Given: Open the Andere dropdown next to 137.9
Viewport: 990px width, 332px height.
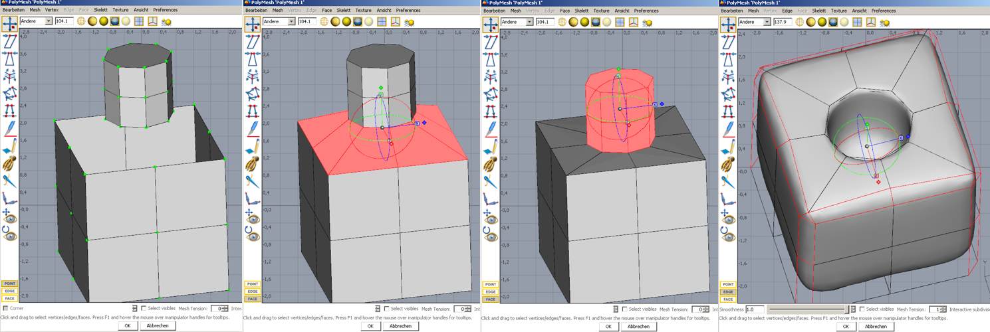Looking at the screenshot, I should pyautogui.click(x=754, y=21).
